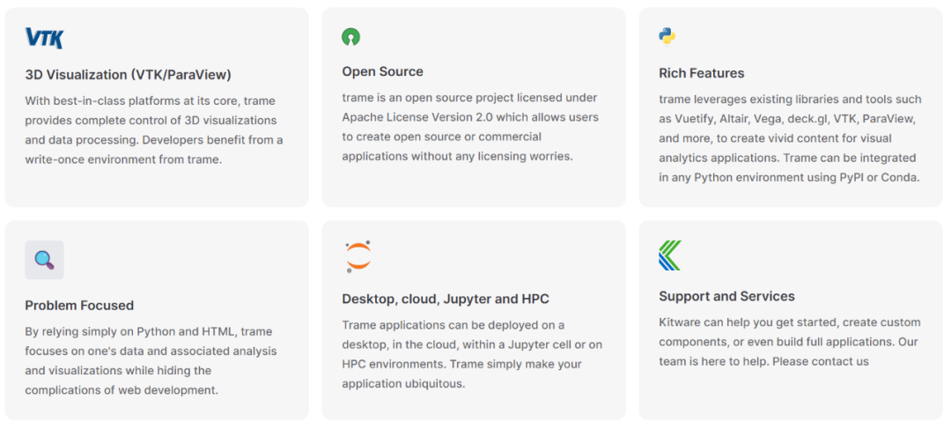Click the 'write-once environment from trame' text

click(x=123, y=159)
